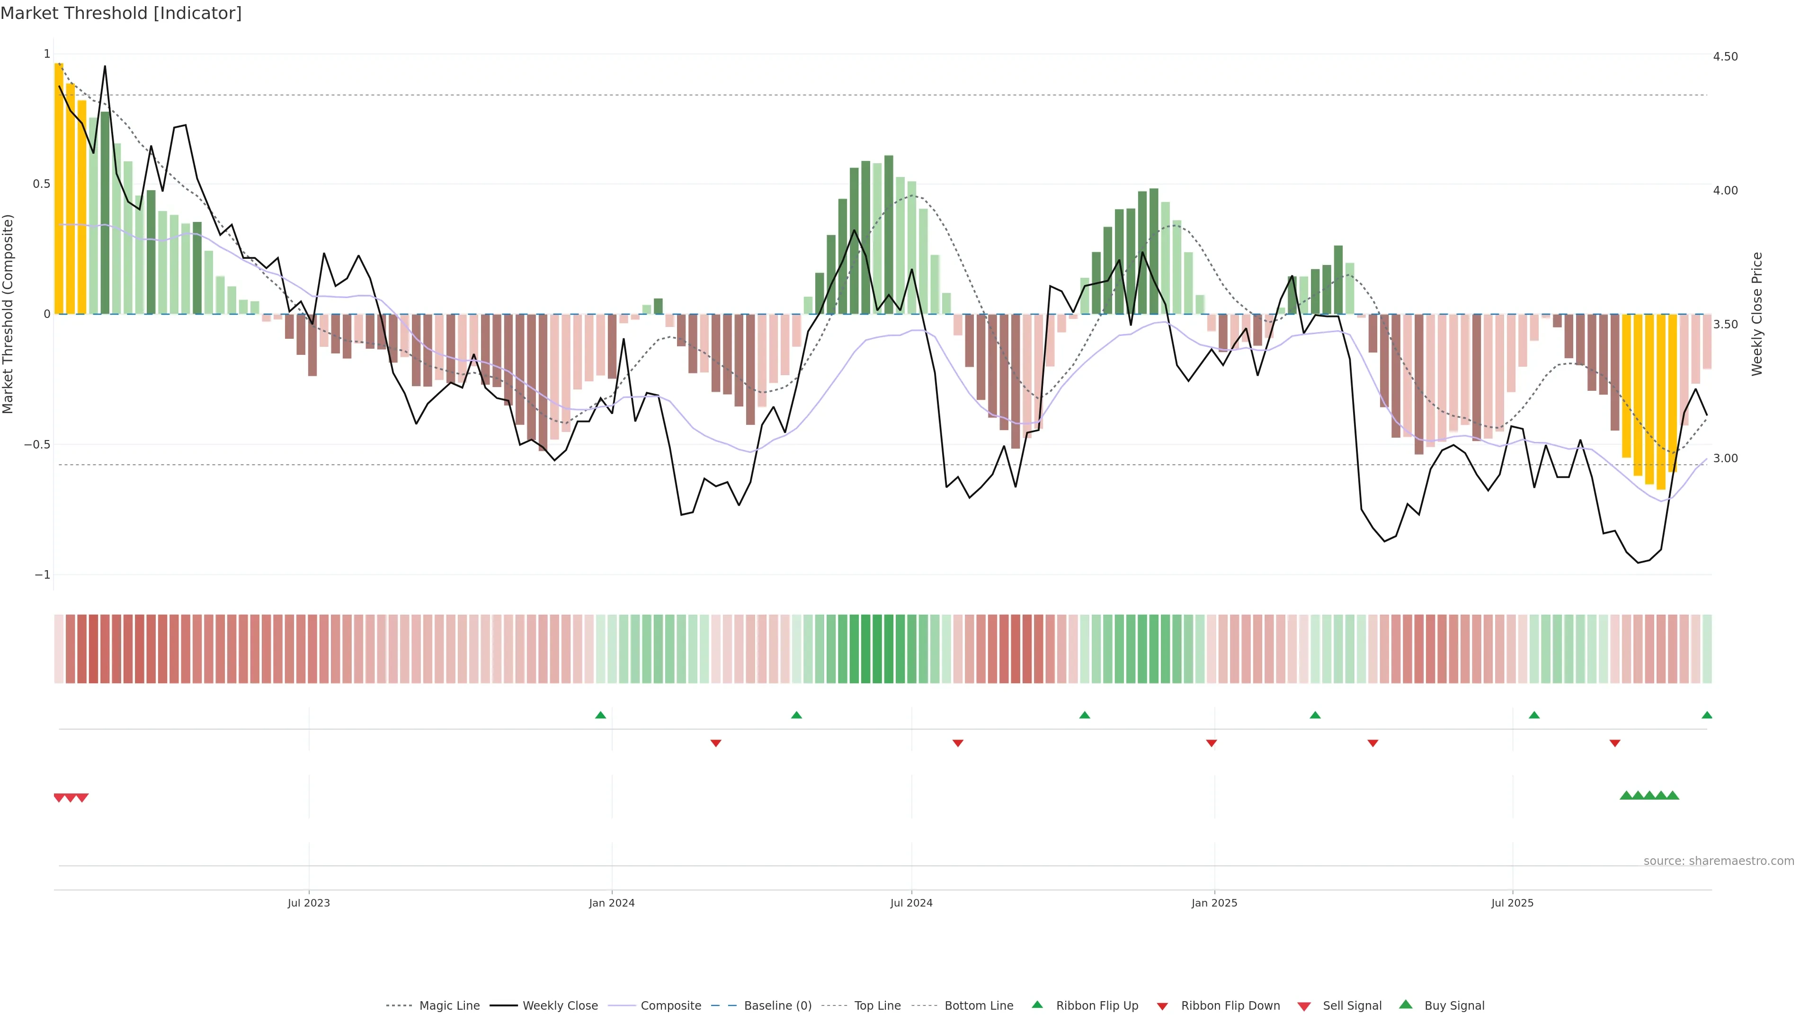The width and height of the screenshot is (1818, 1022).
Task: Click the Weekly Close Price axis title
Action: (x=1757, y=314)
